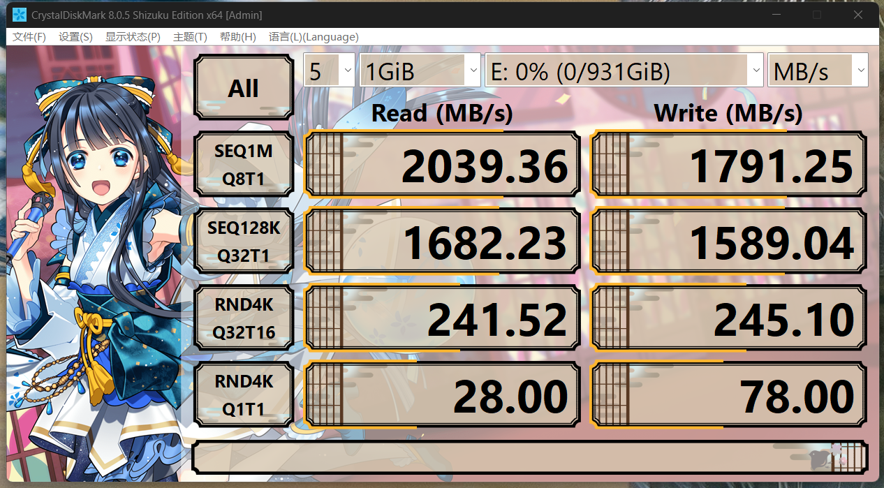Run all benchmarks with All button

pos(243,89)
